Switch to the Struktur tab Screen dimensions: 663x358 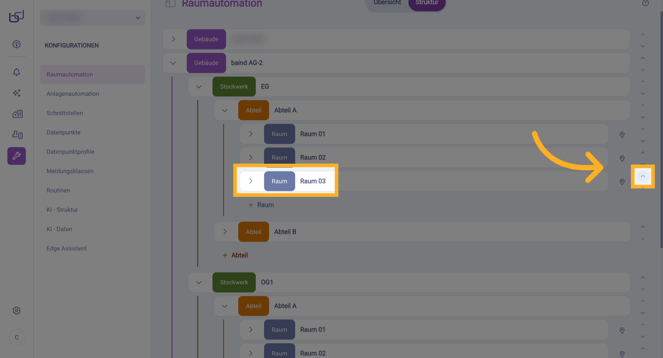point(427,3)
